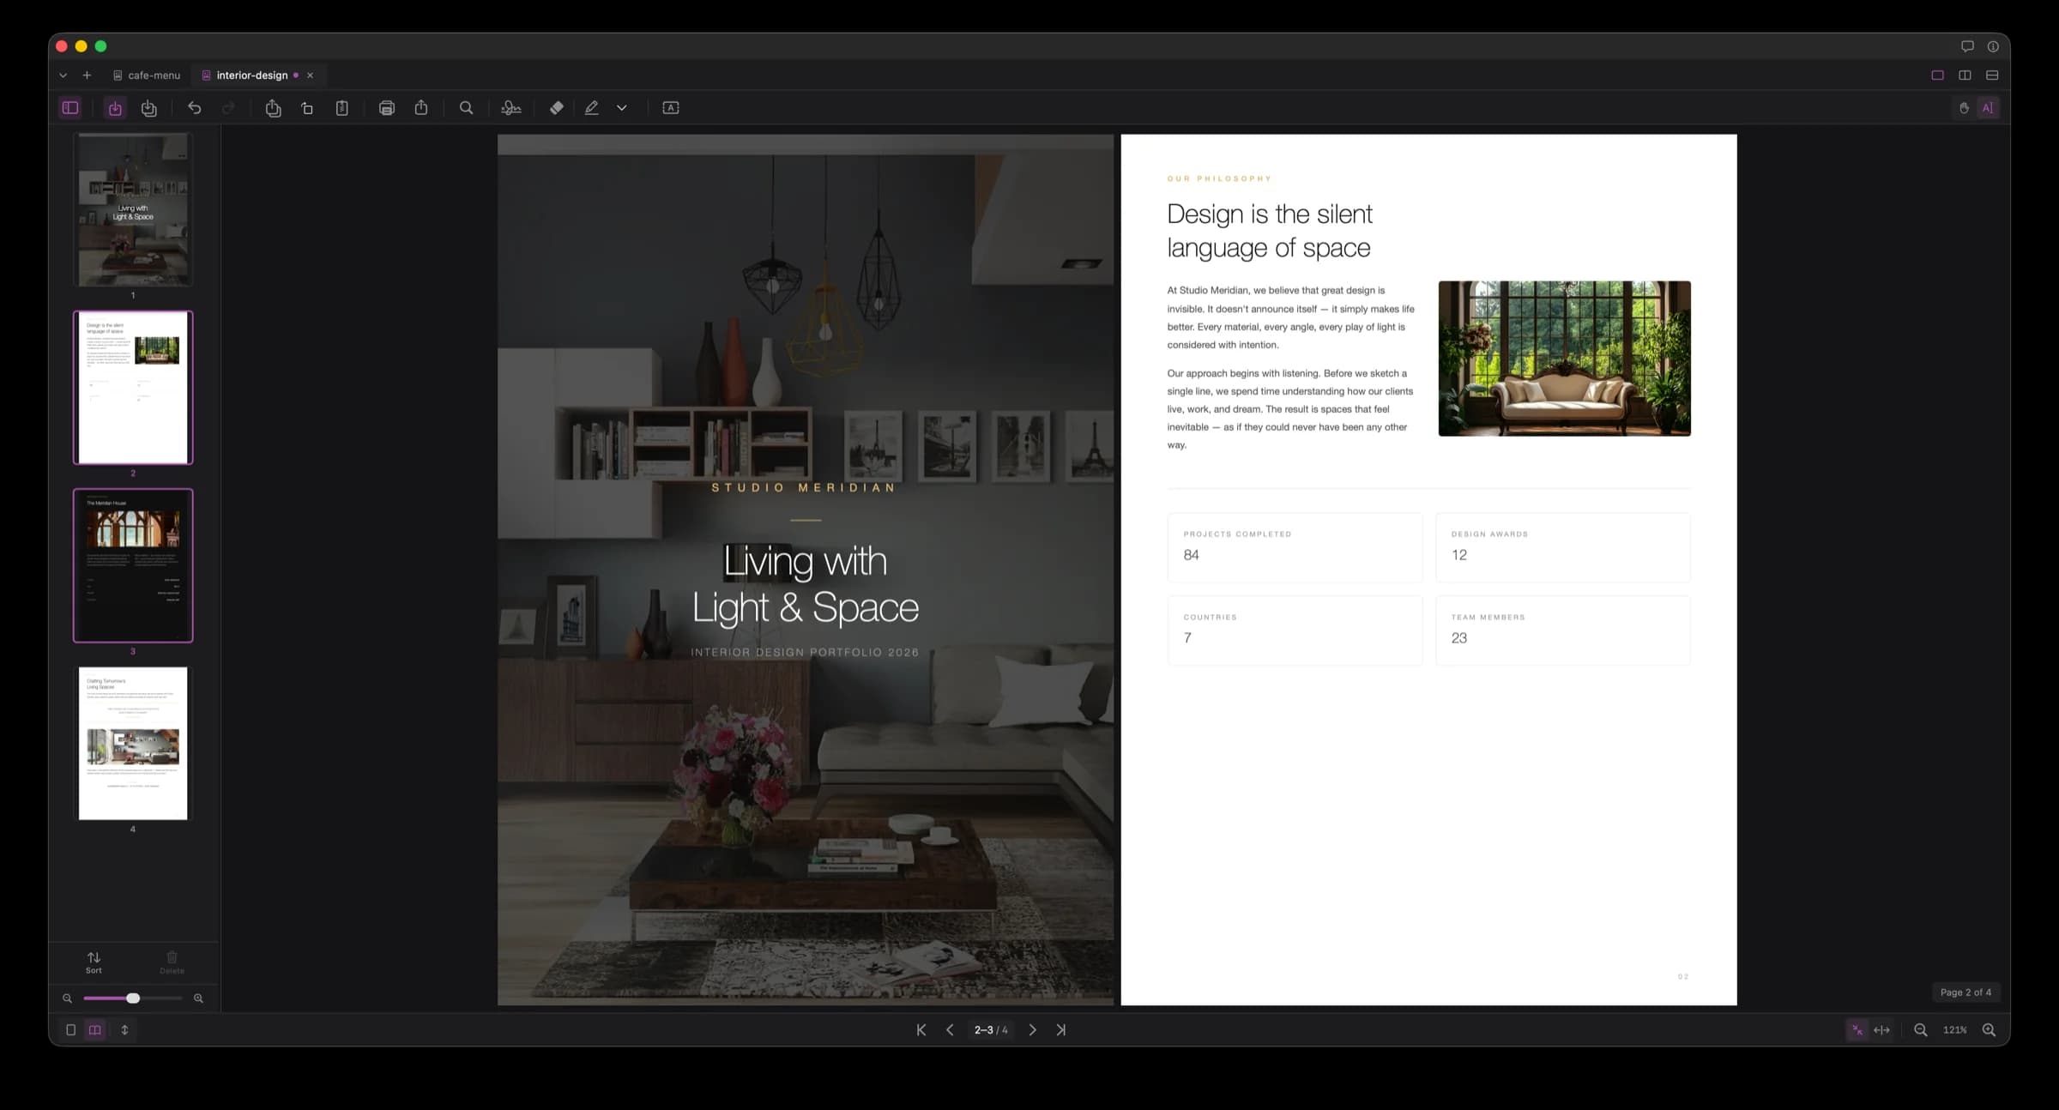Click the zoom out magnifier control
Image resolution: width=2059 pixels, height=1110 pixels.
pyautogui.click(x=1919, y=1029)
